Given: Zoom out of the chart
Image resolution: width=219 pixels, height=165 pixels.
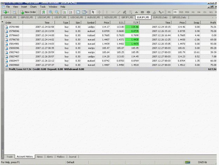Looking at the screenshot, I should point(57,12).
